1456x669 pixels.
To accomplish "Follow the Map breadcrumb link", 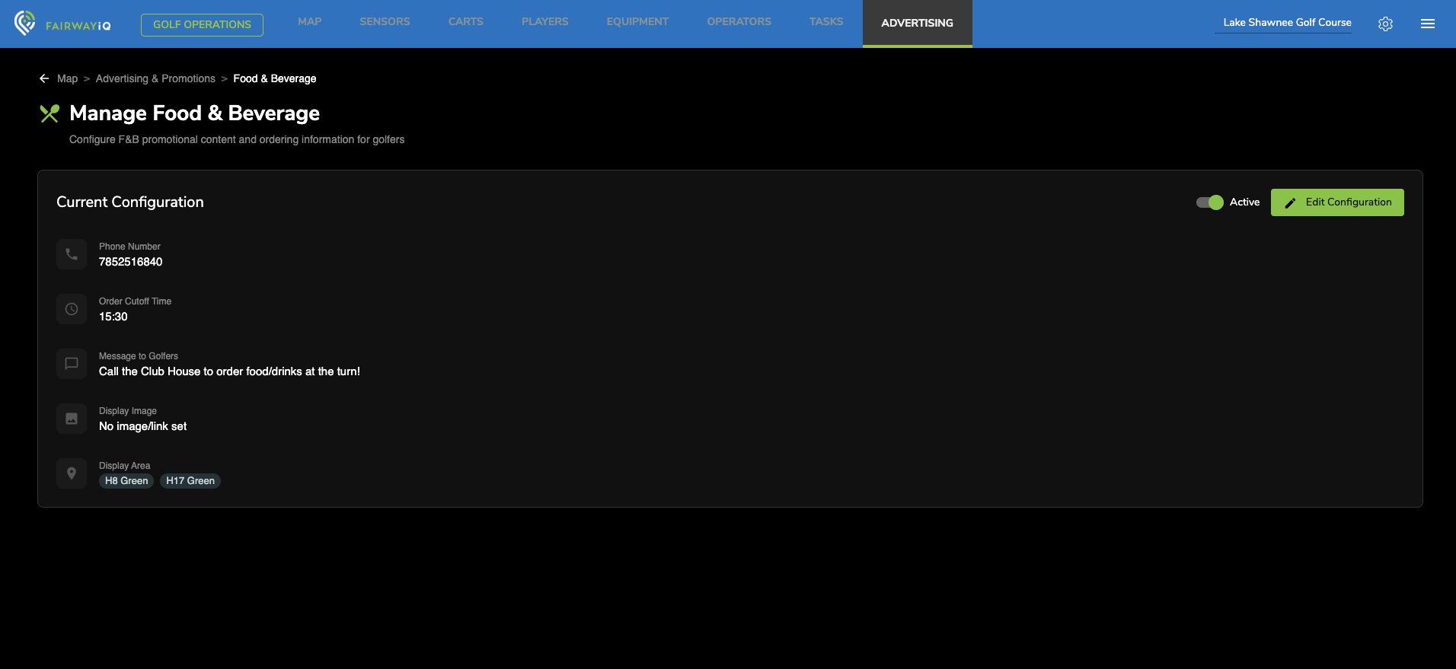I will pos(67,78).
